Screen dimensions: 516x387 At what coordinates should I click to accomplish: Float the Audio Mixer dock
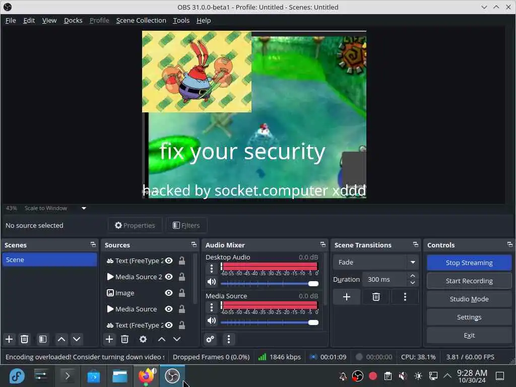(x=323, y=244)
